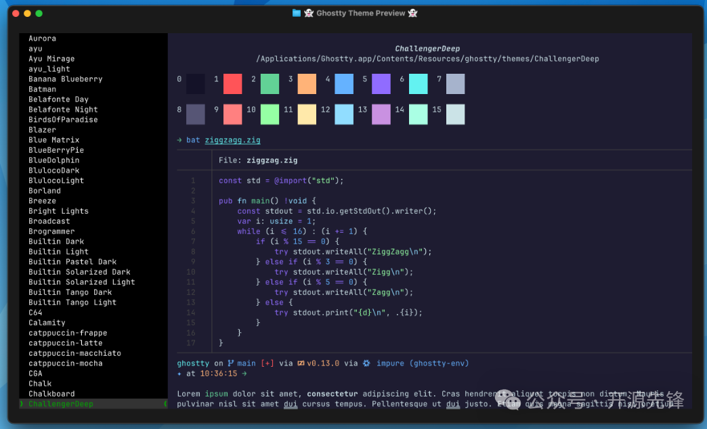Select the Builtin Tango Light theme

coord(72,302)
